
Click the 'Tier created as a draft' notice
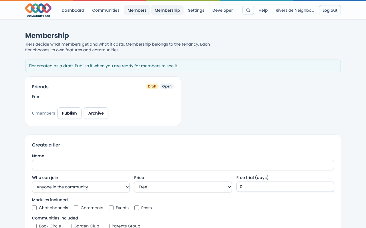coord(183,66)
